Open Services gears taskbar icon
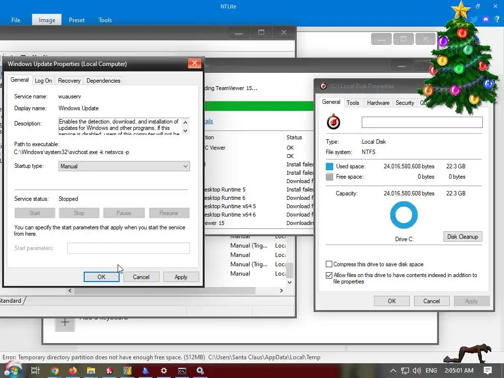504x378 pixels. pos(200,371)
